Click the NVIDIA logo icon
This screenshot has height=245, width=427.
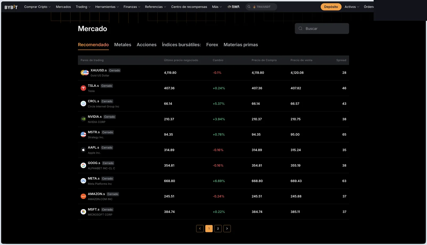click(83, 119)
